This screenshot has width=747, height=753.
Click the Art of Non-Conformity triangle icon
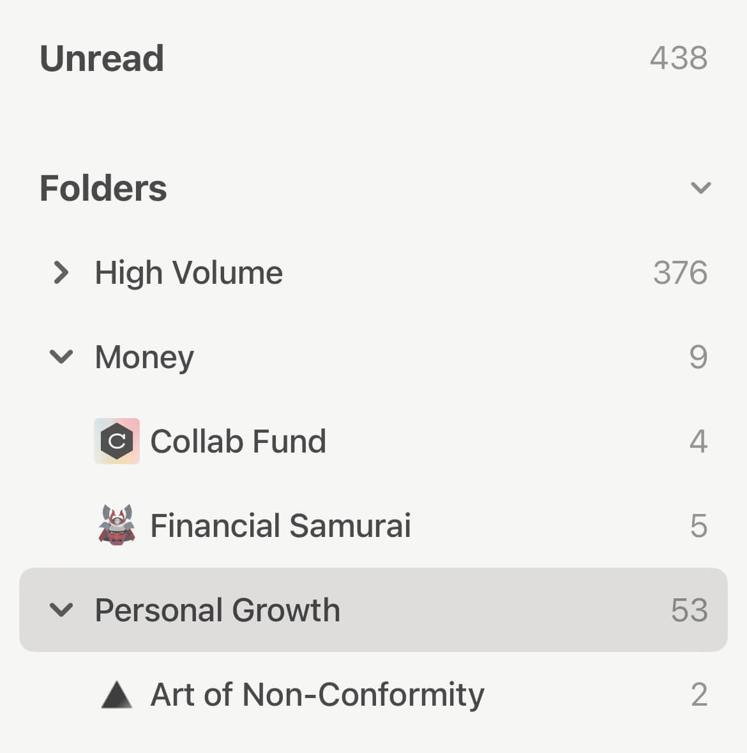117,695
